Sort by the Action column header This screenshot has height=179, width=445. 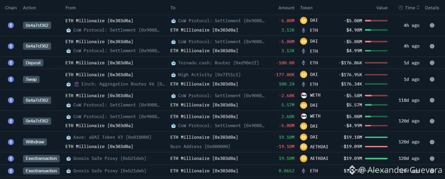(x=30, y=8)
